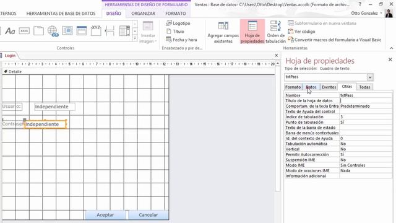Change Modo IME value Sin Controles
The width and height of the screenshot is (396, 223).
point(366,165)
